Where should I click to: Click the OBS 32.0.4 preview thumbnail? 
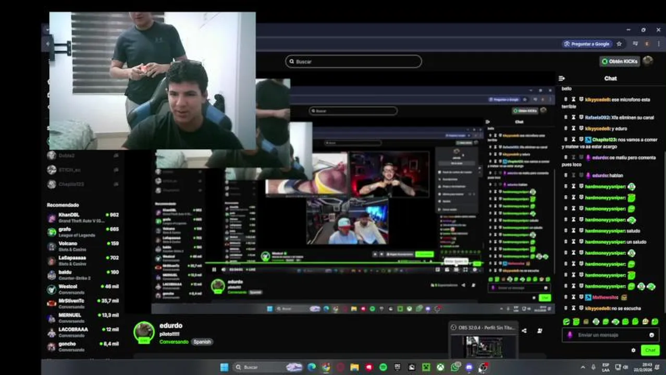[x=484, y=346]
